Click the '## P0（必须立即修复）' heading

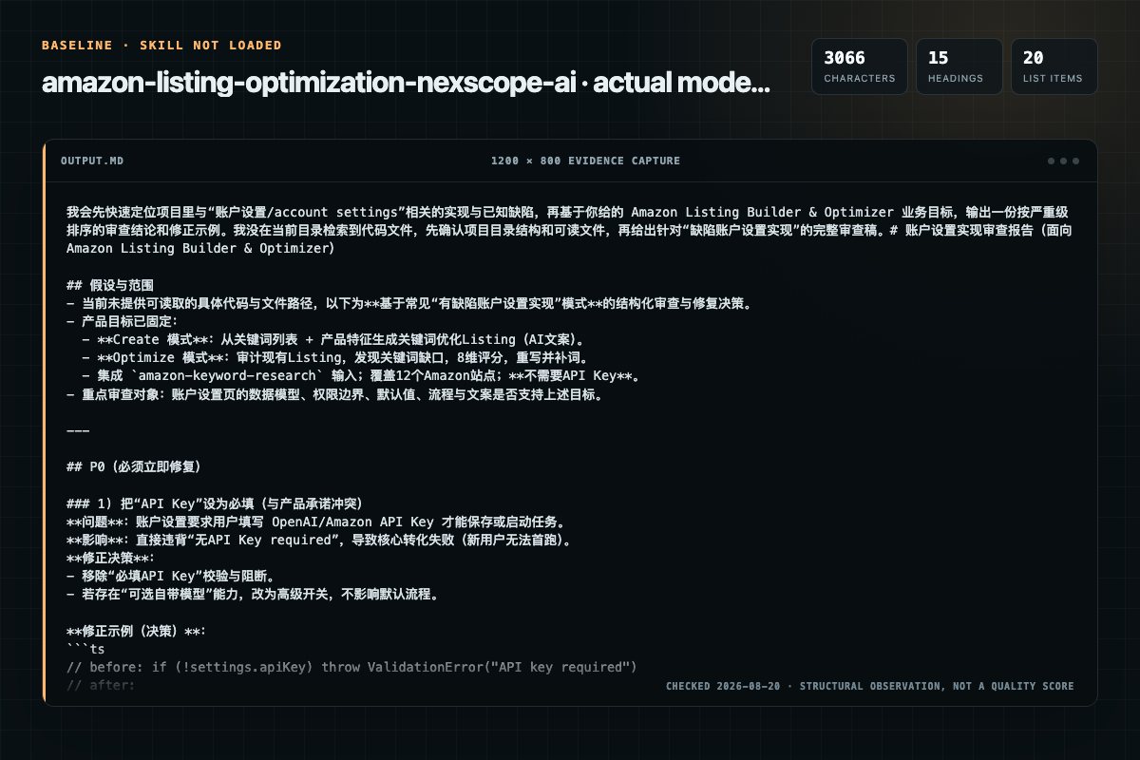click(x=133, y=467)
